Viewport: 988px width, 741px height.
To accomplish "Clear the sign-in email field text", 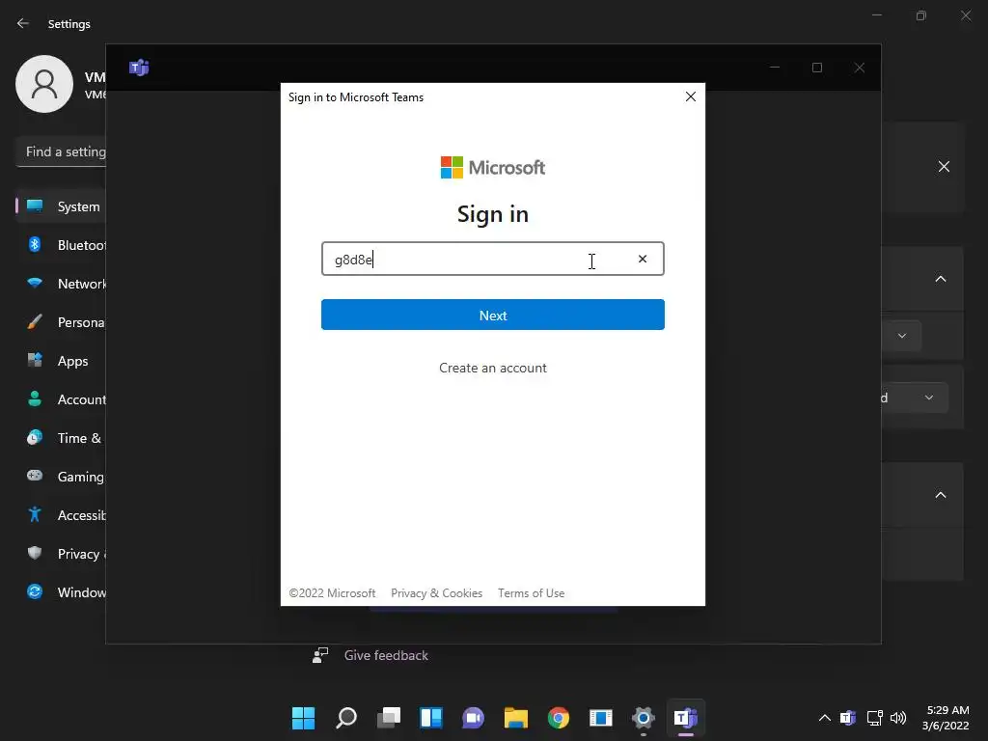I will click(x=642, y=259).
